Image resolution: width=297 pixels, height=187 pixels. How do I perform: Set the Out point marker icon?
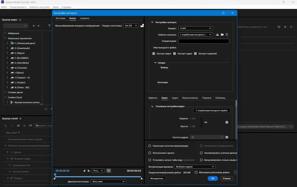tap(89, 171)
